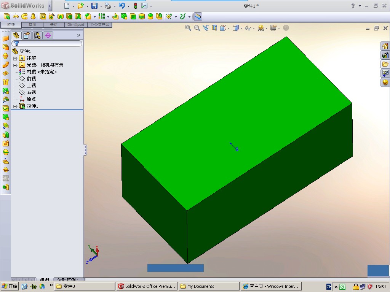
Task: Click the Reference Geometry icon
Action: pyautogui.click(x=169, y=17)
